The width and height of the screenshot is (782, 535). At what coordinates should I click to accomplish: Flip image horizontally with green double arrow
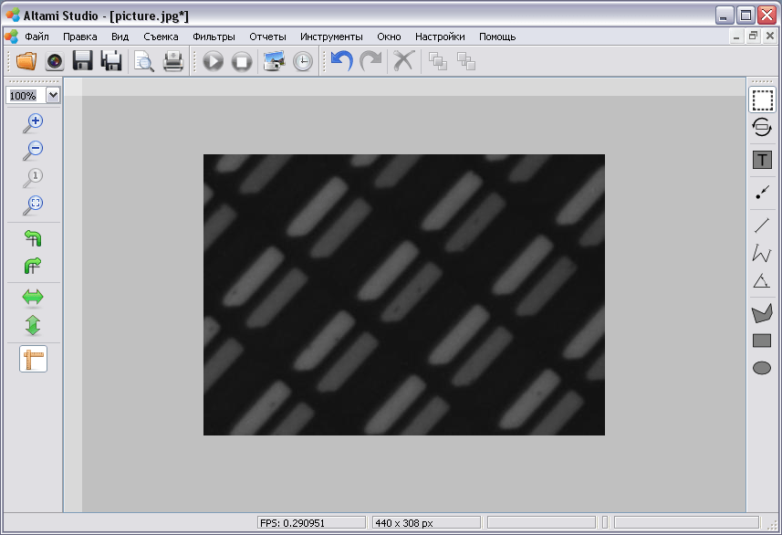pos(33,298)
